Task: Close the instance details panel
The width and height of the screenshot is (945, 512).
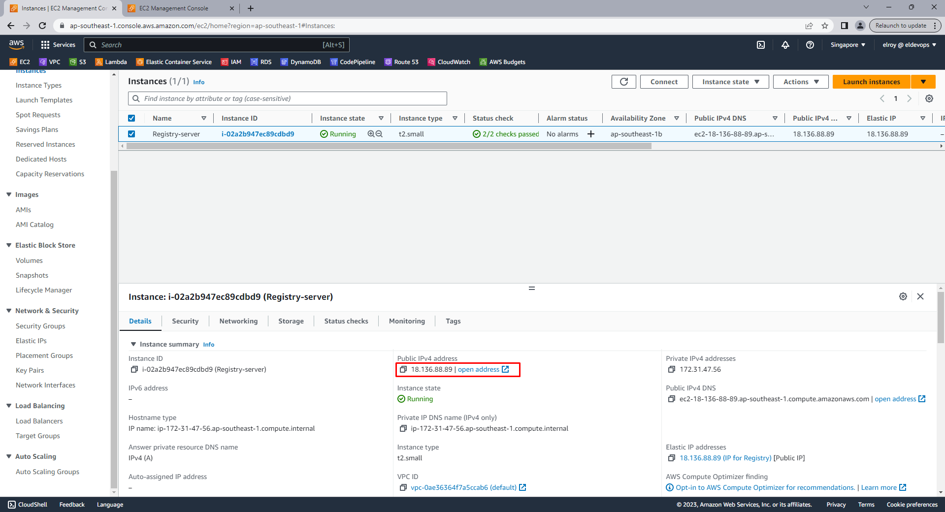Action: pyautogui.click(x=920, y=296)
